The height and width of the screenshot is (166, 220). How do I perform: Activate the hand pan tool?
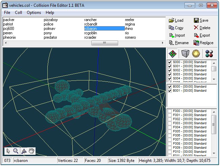[31, 151]
